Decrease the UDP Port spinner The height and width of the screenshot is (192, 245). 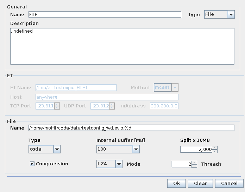click(x=112, y=108)
